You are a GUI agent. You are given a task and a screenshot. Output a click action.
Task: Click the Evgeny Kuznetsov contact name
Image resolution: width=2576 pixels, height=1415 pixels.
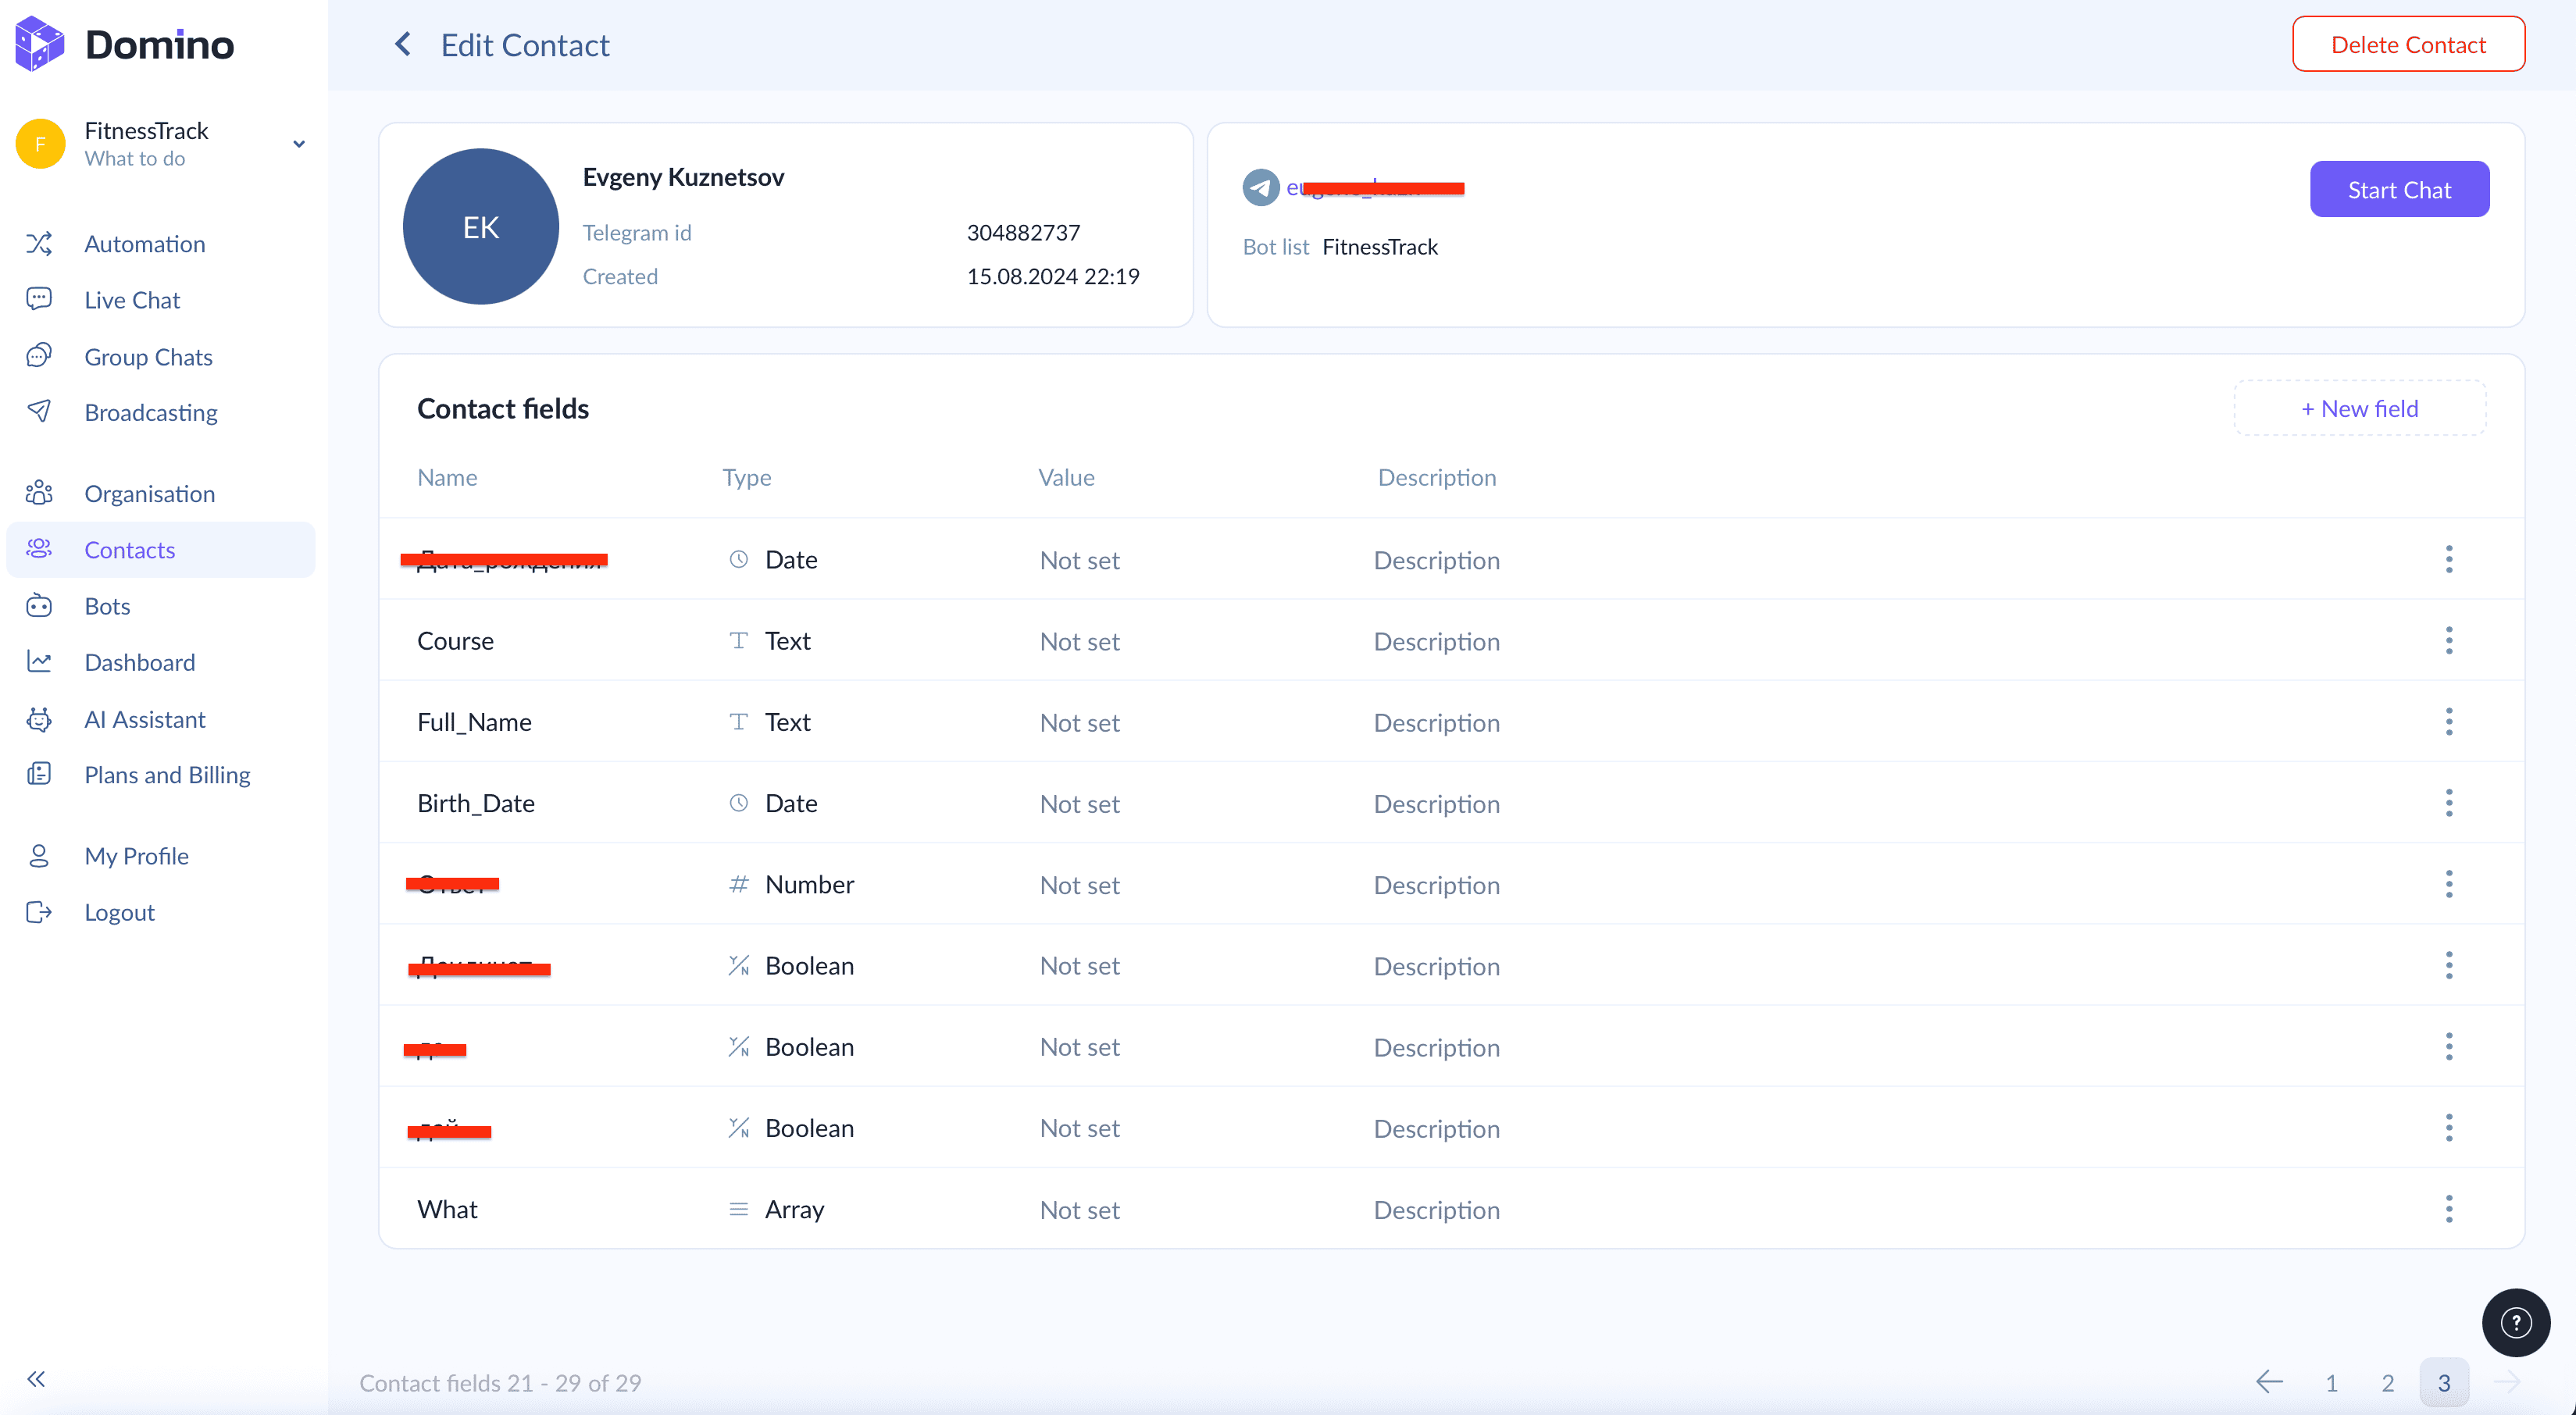coord(683,177)
